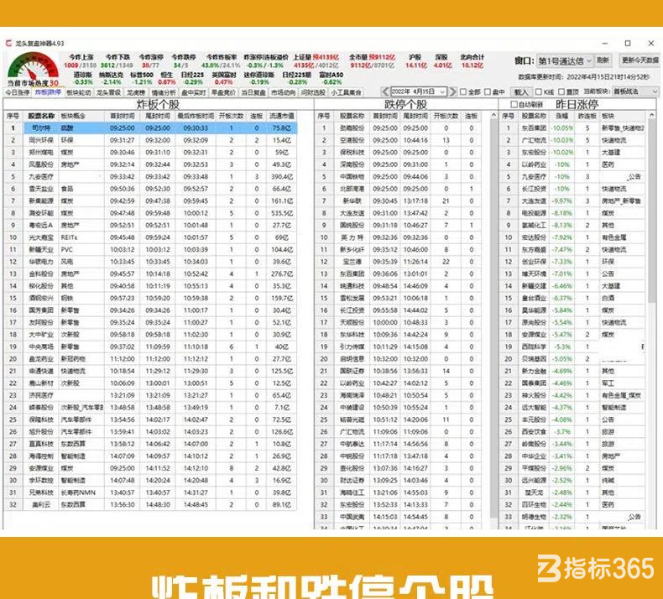Click the 北向合计 18.12亿 indicator
Viewport: 663px width, 599px height.
472,61
